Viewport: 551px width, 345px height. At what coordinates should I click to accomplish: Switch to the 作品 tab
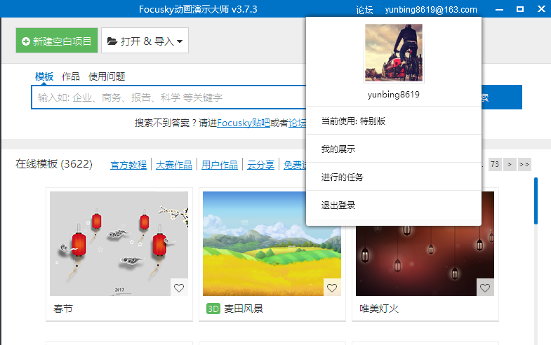(x=71, y=76)
